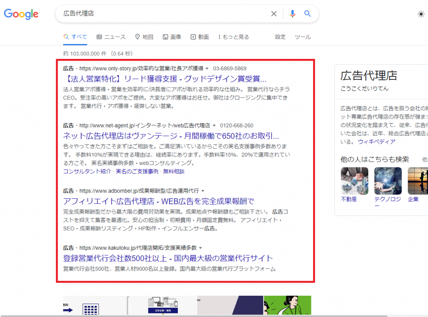Follow the コンサルタント紹介 sitelink

[87, 171]
